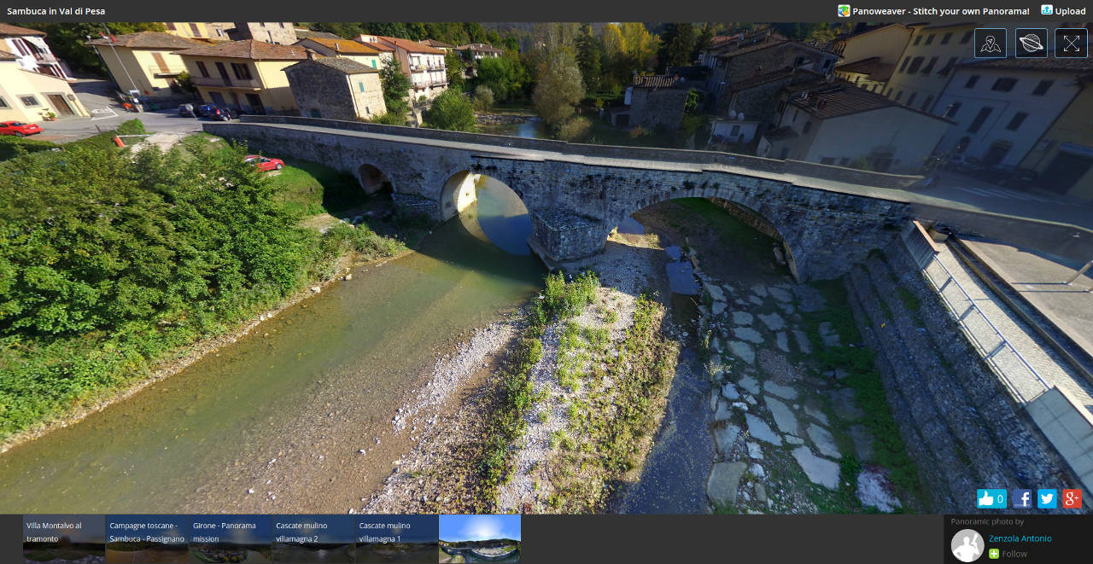The height and width of the screenshot is (564, 1093).
Task: Share the panorama on Facebook
Action: click(1022, 499)
